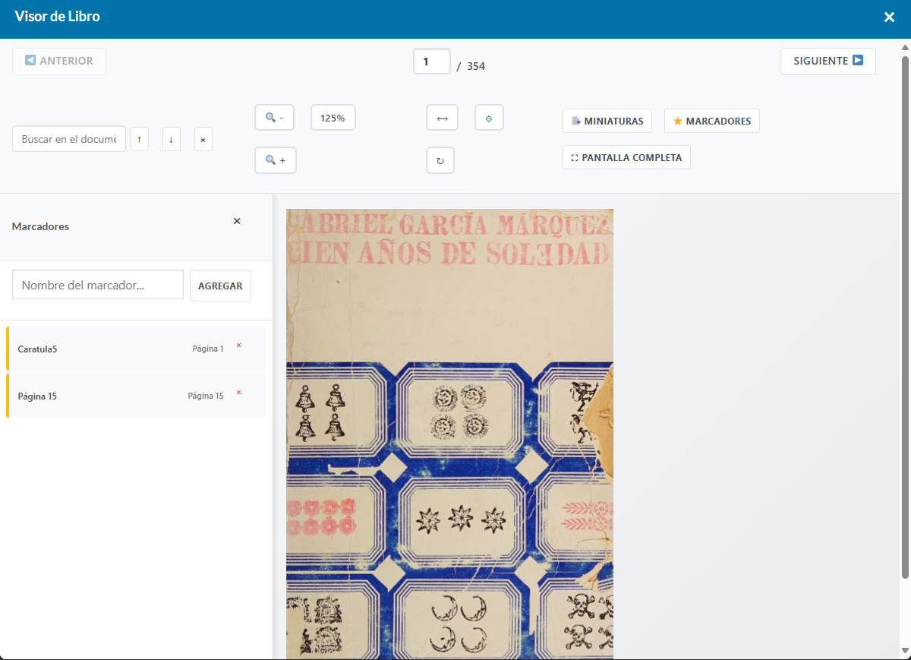Jump to next search result down arrow
Image resolution: width=911 pixels, height=660 pixels.
[171, 140]
